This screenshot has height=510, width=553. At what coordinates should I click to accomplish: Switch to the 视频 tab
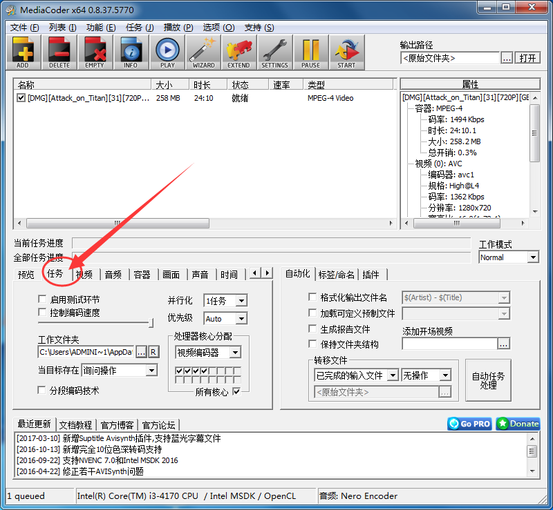click(x=84, y=273)
